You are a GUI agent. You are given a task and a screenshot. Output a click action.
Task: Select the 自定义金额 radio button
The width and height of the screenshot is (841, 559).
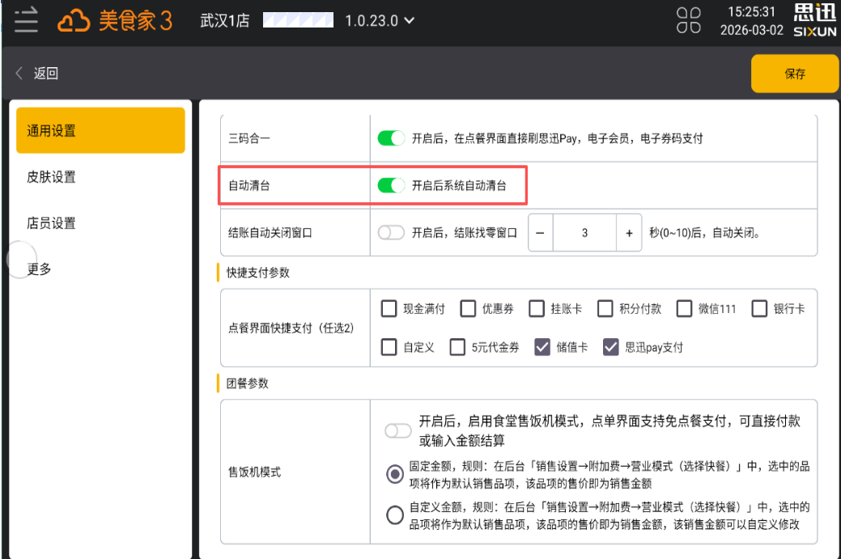pyautogui.click(x=395, y=515)
